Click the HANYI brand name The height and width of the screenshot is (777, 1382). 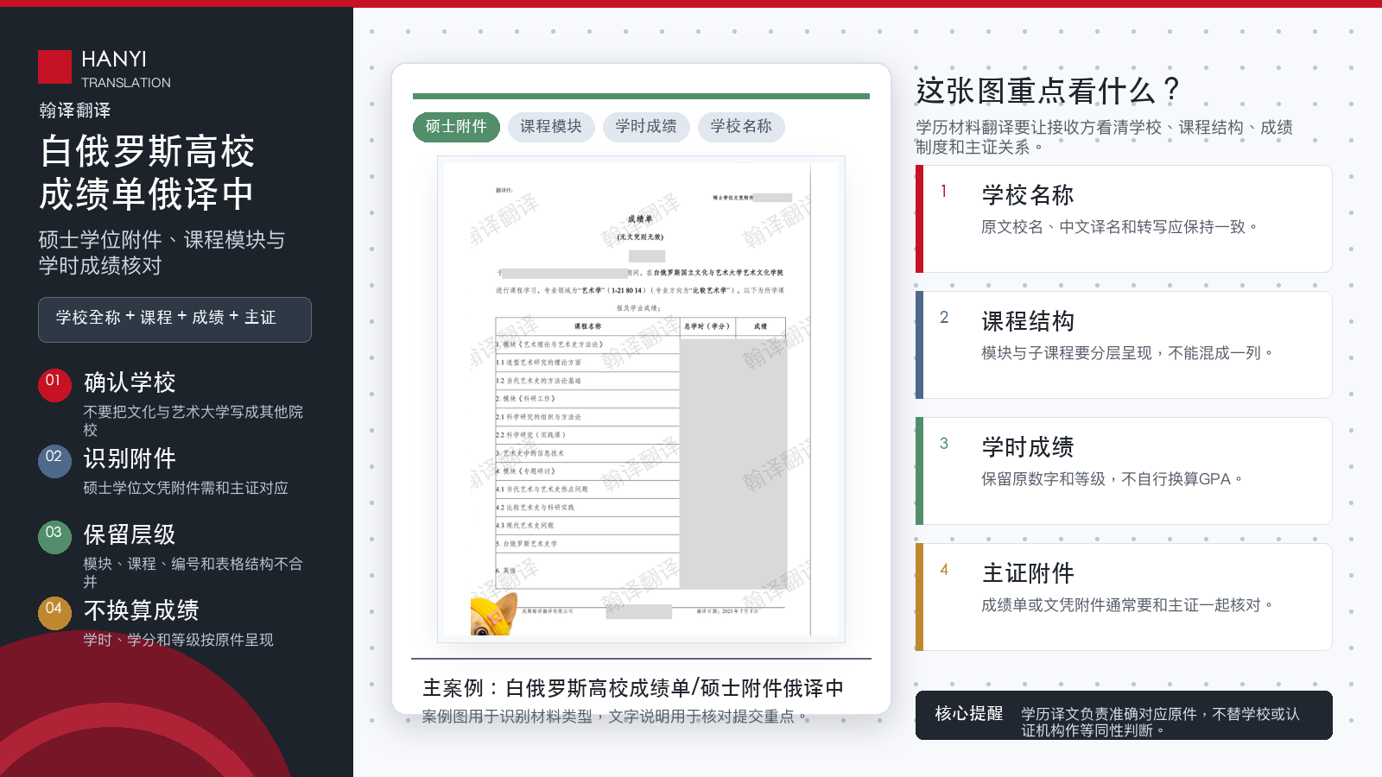pos(114,59)
